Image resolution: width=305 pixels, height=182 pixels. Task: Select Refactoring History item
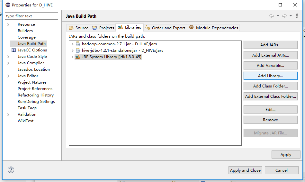point(36,95)
